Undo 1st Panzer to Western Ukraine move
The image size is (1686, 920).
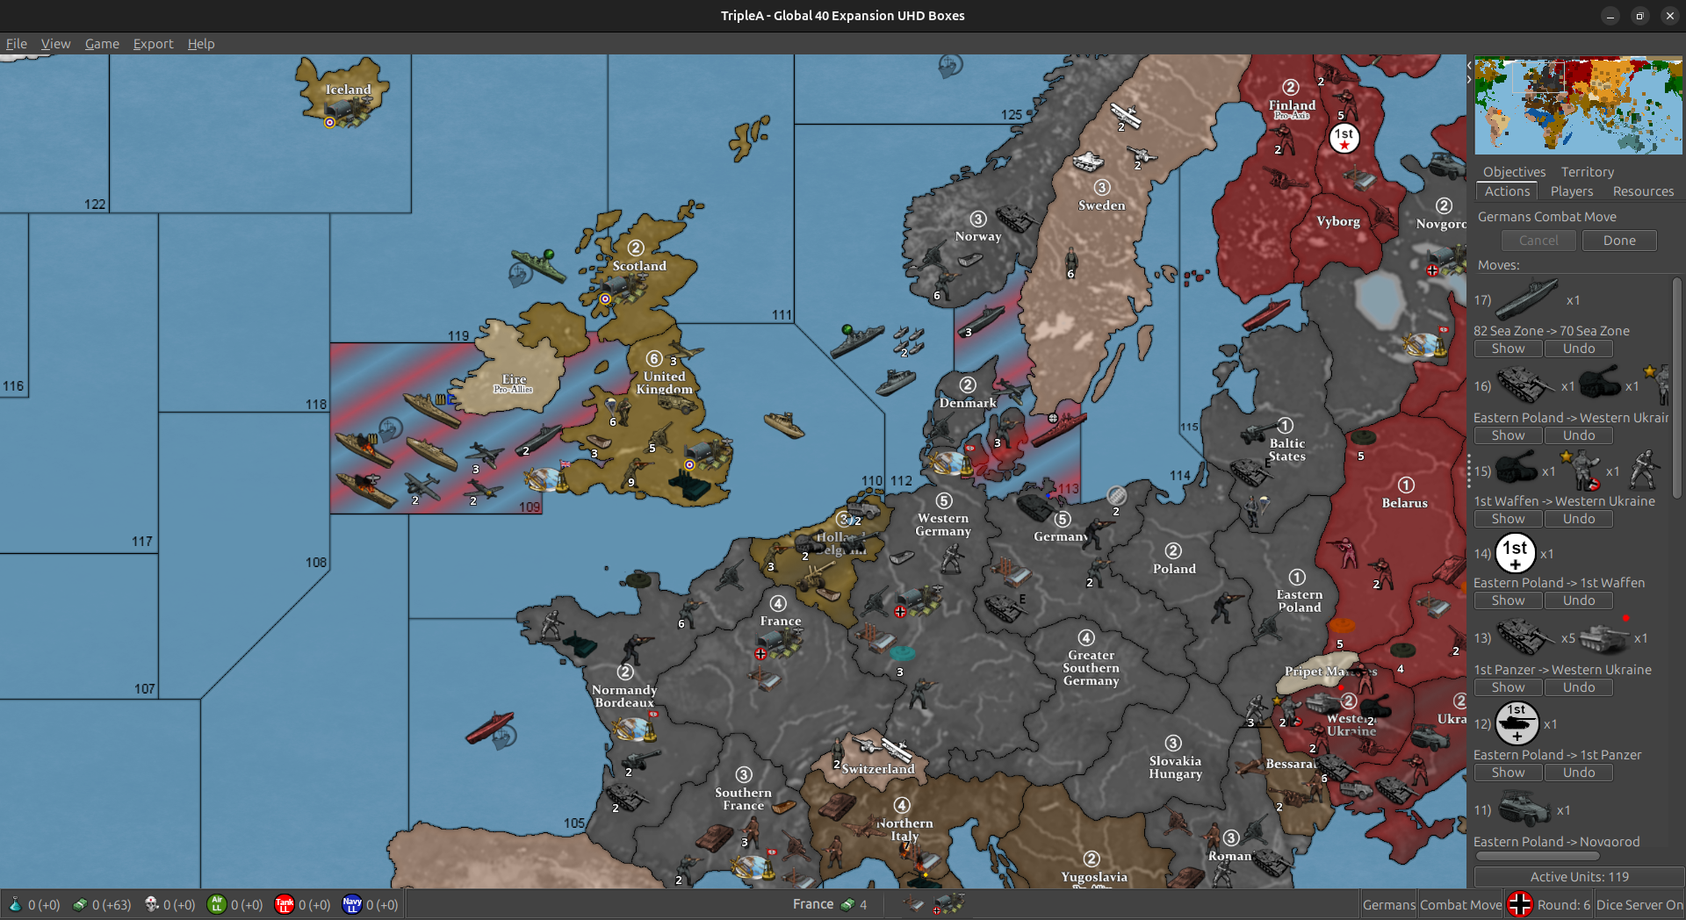[x=1578, y=687]
